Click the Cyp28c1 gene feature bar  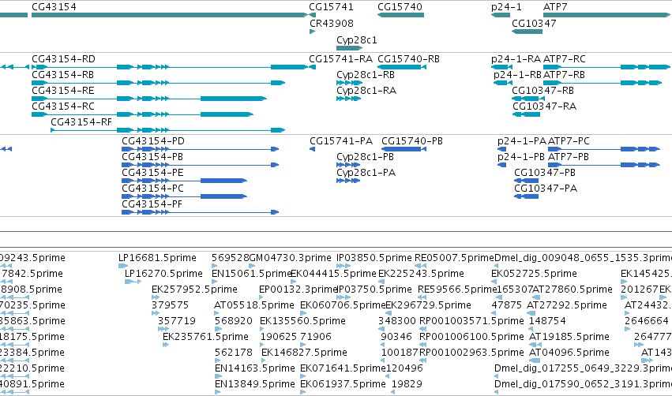tap(349, 48)
